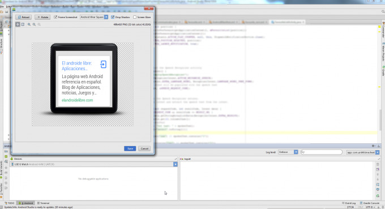Toggle grid icon in screenshot dialog toolbar
385x209 pixels.
23,24
